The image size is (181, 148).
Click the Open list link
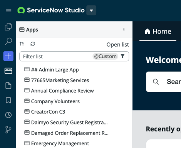tap(117, 45)
